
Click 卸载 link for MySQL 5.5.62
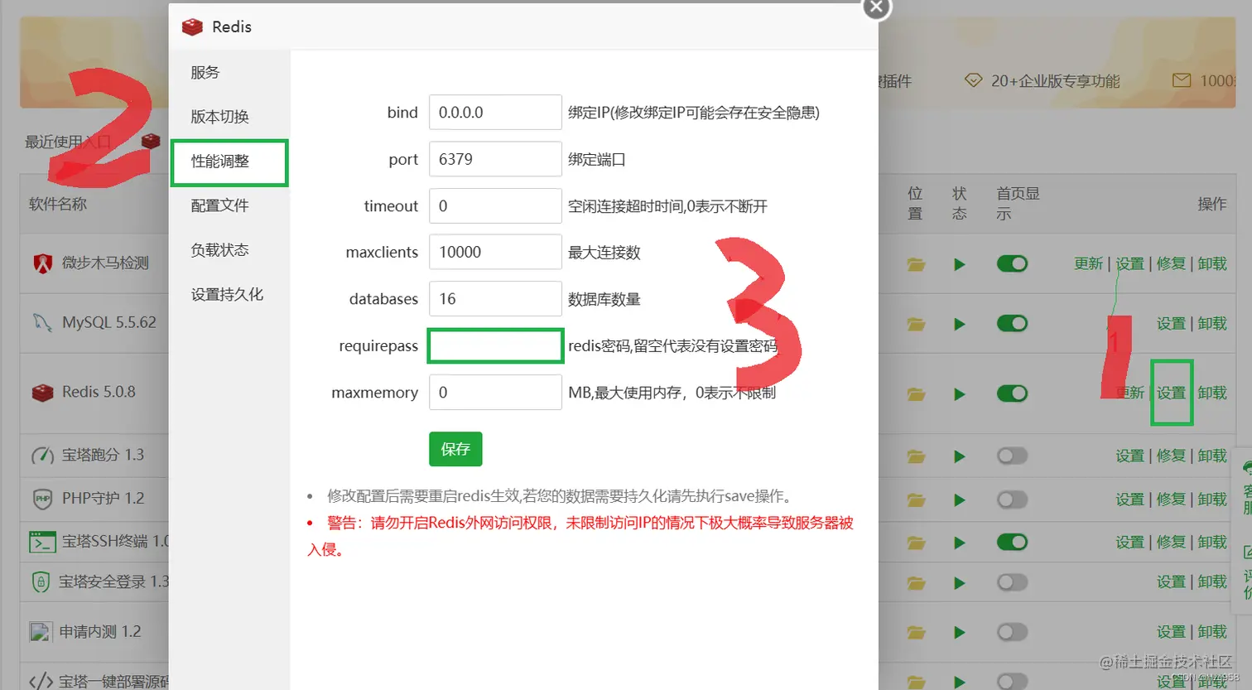pos(1212,323)
